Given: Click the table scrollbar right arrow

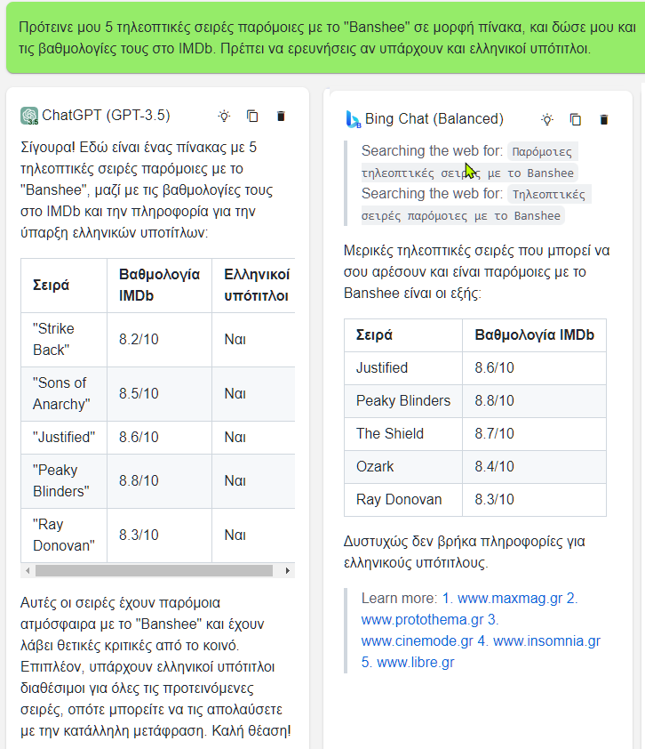Looking at the screenshot, I should coord(287,571).
